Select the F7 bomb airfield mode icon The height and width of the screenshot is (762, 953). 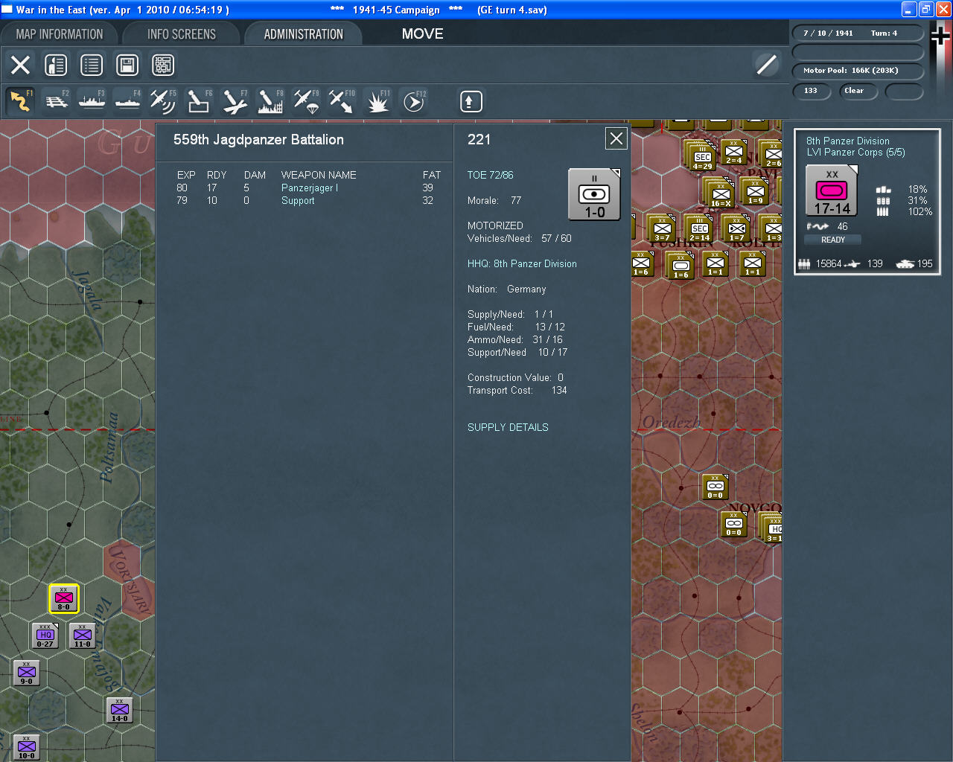click(235, 101)
